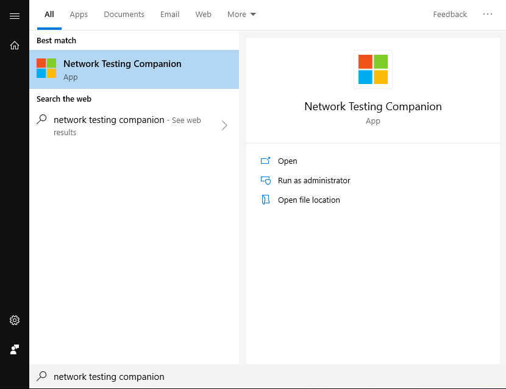Go to the Home icon in sidebar
This screenshot has height=389, width=506.
[15, 45]
